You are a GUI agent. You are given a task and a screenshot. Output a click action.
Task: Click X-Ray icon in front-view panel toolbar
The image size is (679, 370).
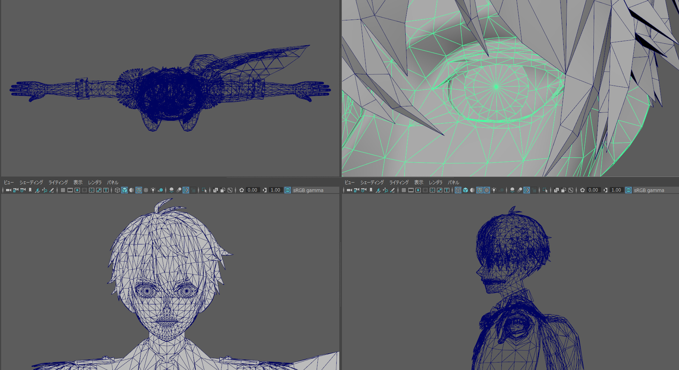click(215, 190)
